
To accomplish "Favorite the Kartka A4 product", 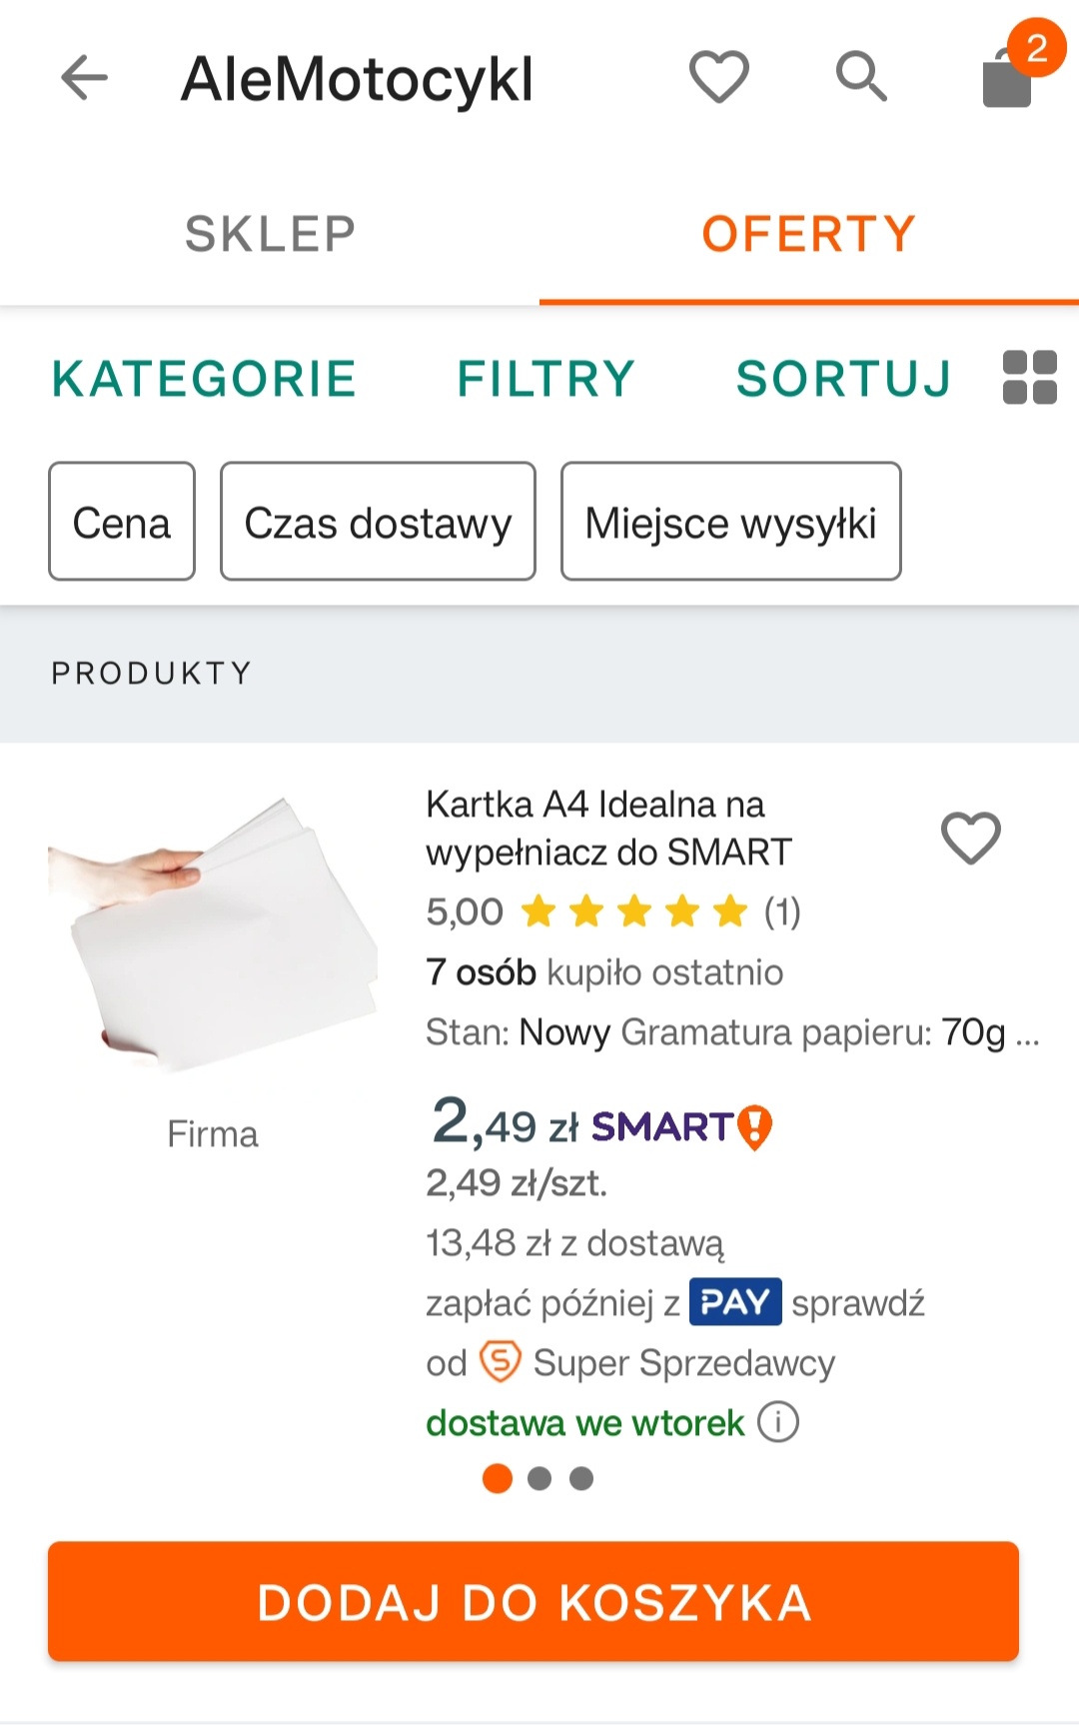I will (970, 838).
